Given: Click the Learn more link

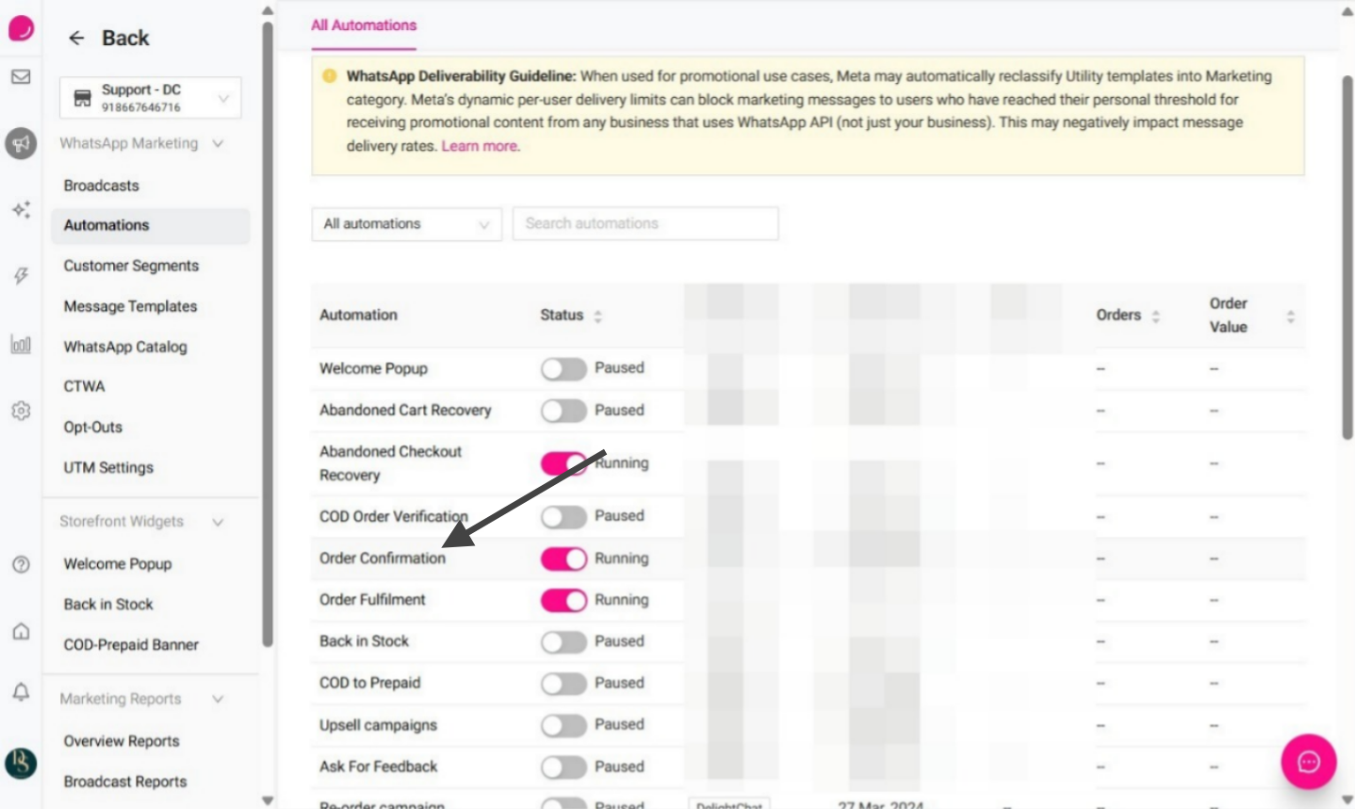Looking at the screenshot, I should [x=480, y=146].
